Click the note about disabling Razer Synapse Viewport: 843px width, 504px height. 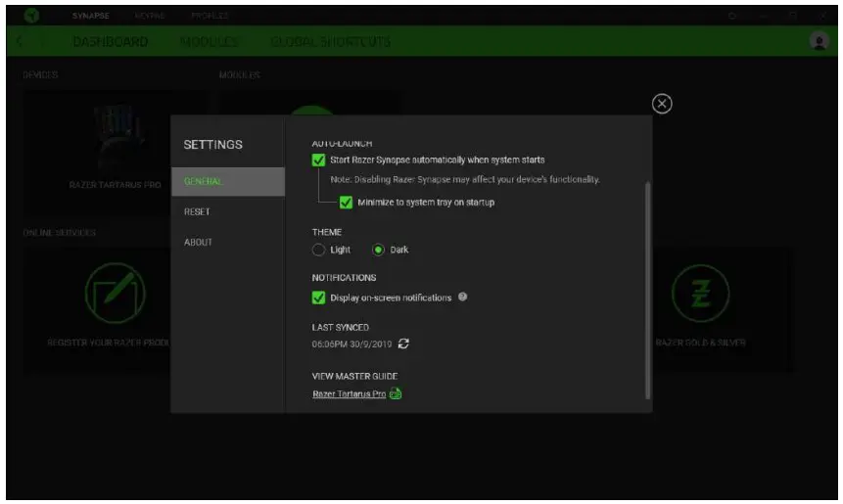(x=465, y=179)
